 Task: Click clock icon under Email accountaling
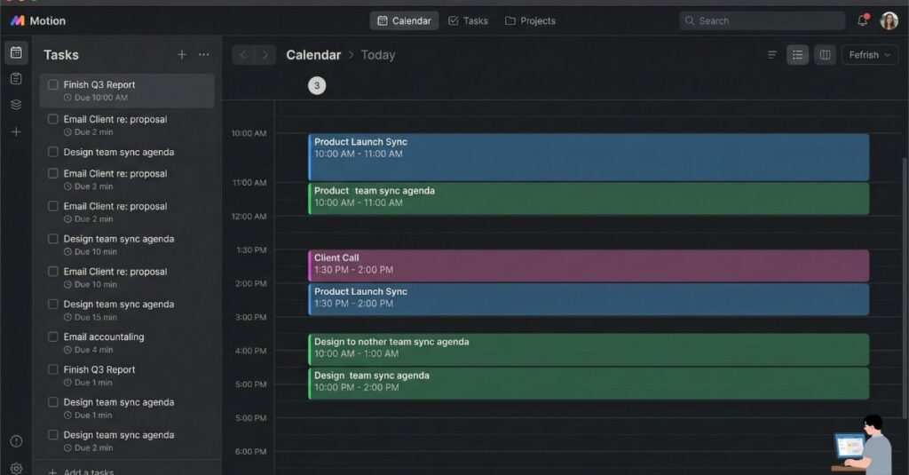tap(67, 350)
